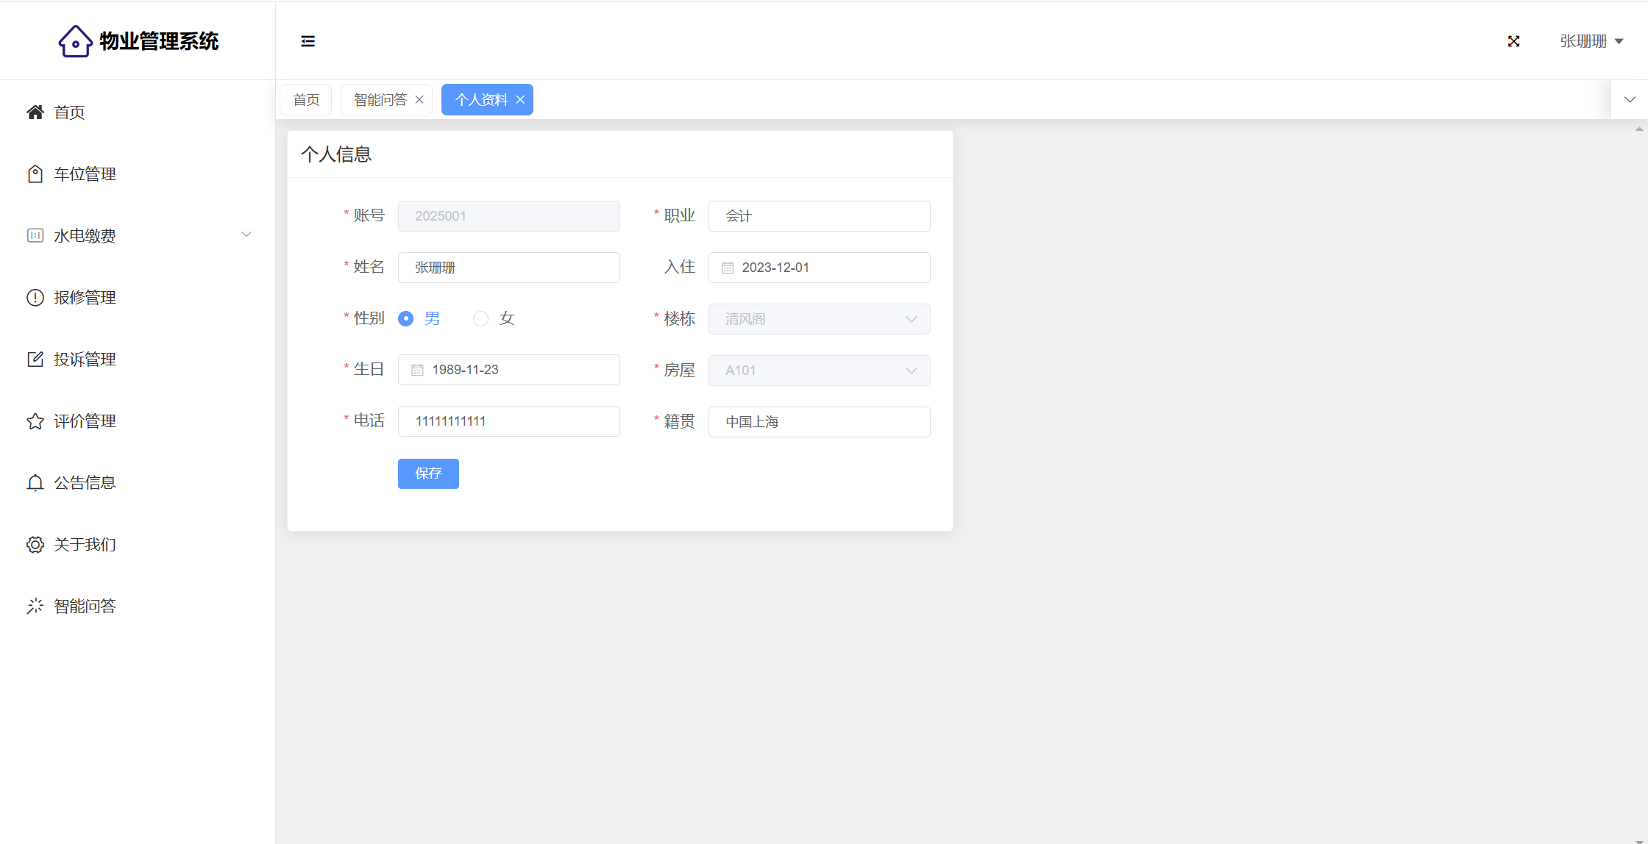Select the 女 radio button
Image resolution: width=1648 pixels, height=844 pixels.
pyautogui.click(x=480, y=318)
